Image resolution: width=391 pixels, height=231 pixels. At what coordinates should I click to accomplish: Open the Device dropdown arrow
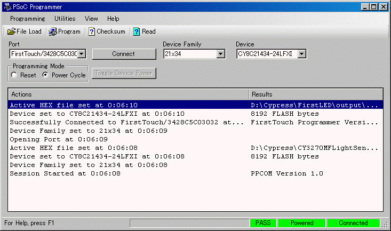point(302,54)
